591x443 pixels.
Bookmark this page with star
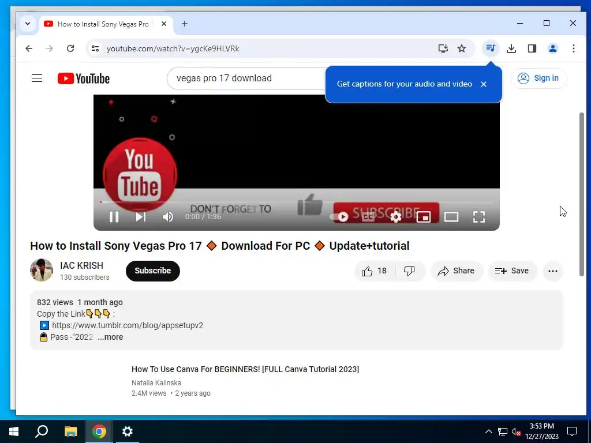click(x=462, y=48)
